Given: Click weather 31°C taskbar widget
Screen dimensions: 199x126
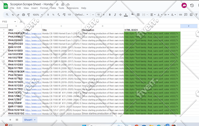Looking at the screenshot, I should [x=9, y=125].
